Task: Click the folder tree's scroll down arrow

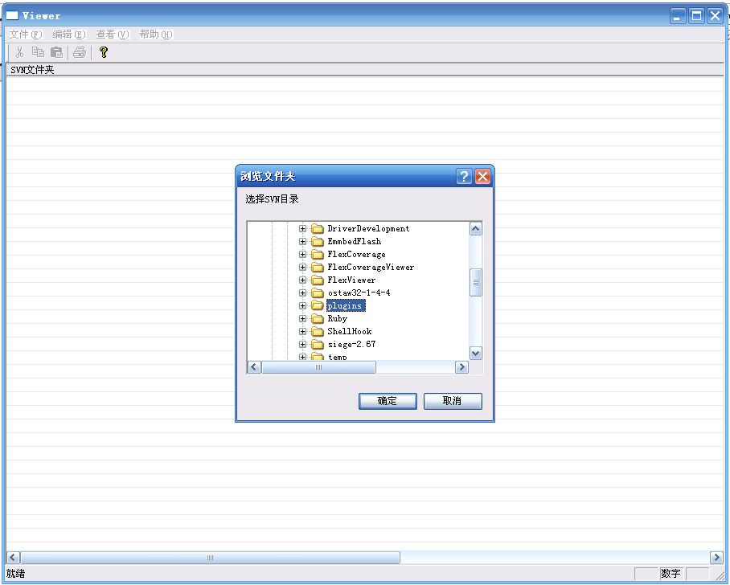Action: (x=475, y=354)
